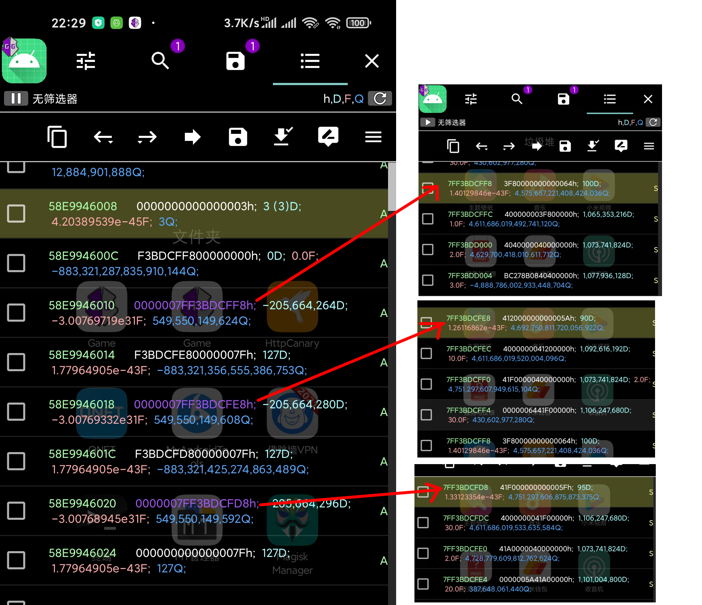The width and height of the screenshot is (702, 605).
Task: Click the copy icon in the top-right screenshot toolbar
Action: [453, 146]
